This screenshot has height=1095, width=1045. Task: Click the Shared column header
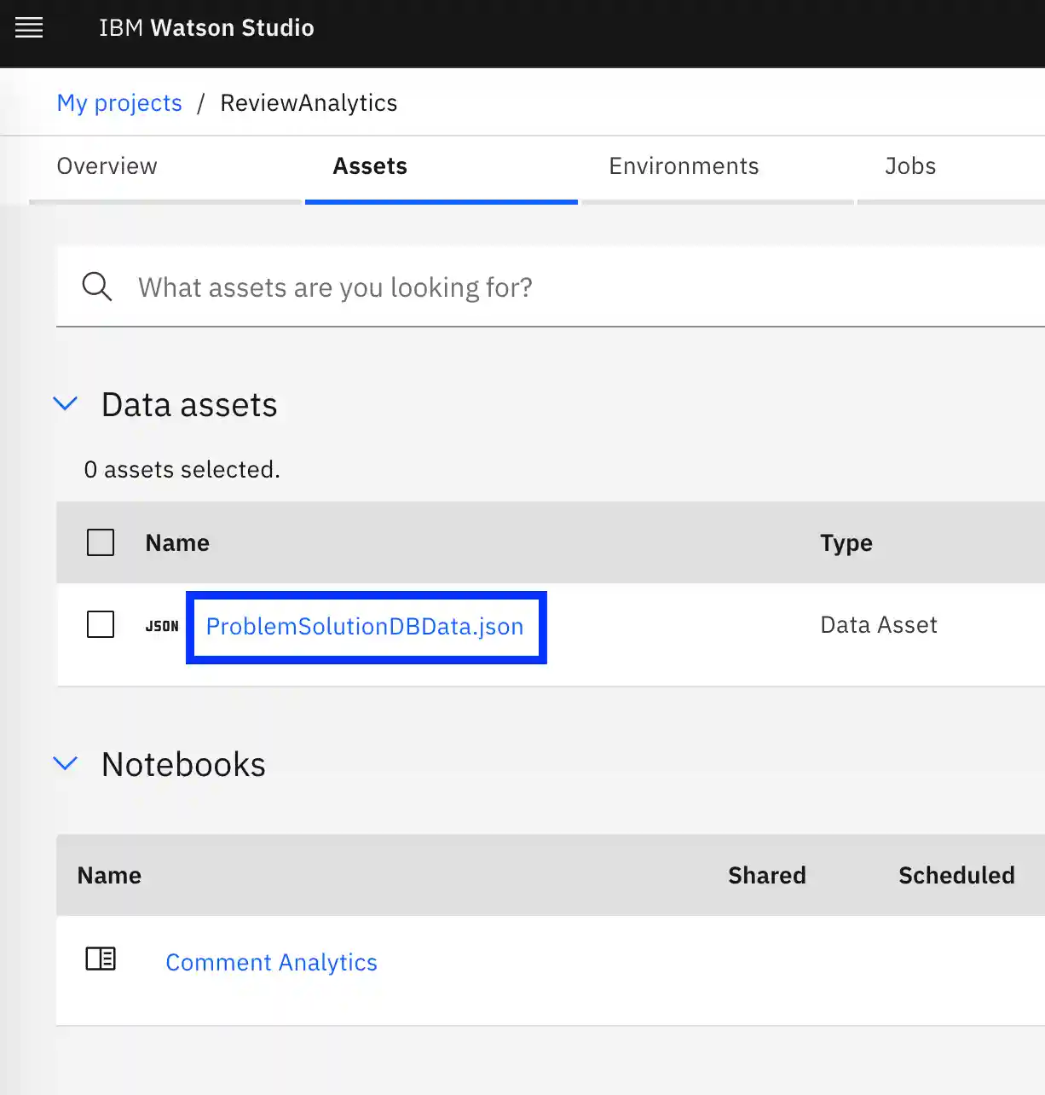[x=766, y=876]
